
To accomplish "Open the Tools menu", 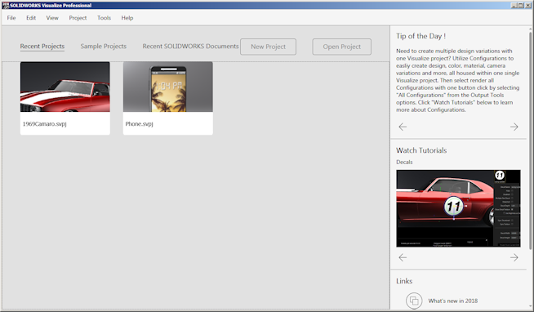I will (x=104, y=18).
